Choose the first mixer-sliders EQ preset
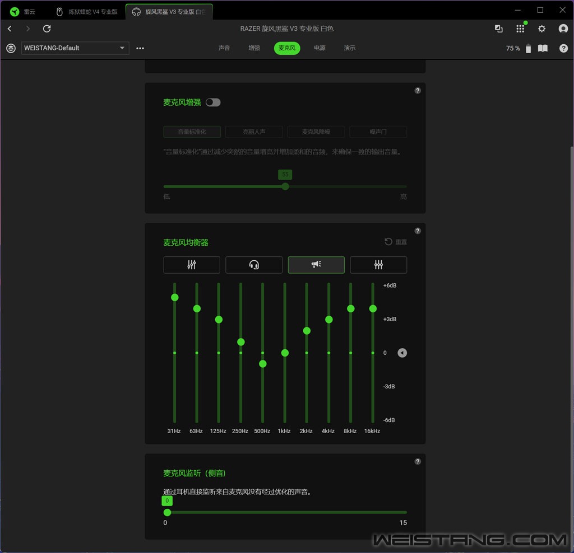 click(x=192, y=265)
